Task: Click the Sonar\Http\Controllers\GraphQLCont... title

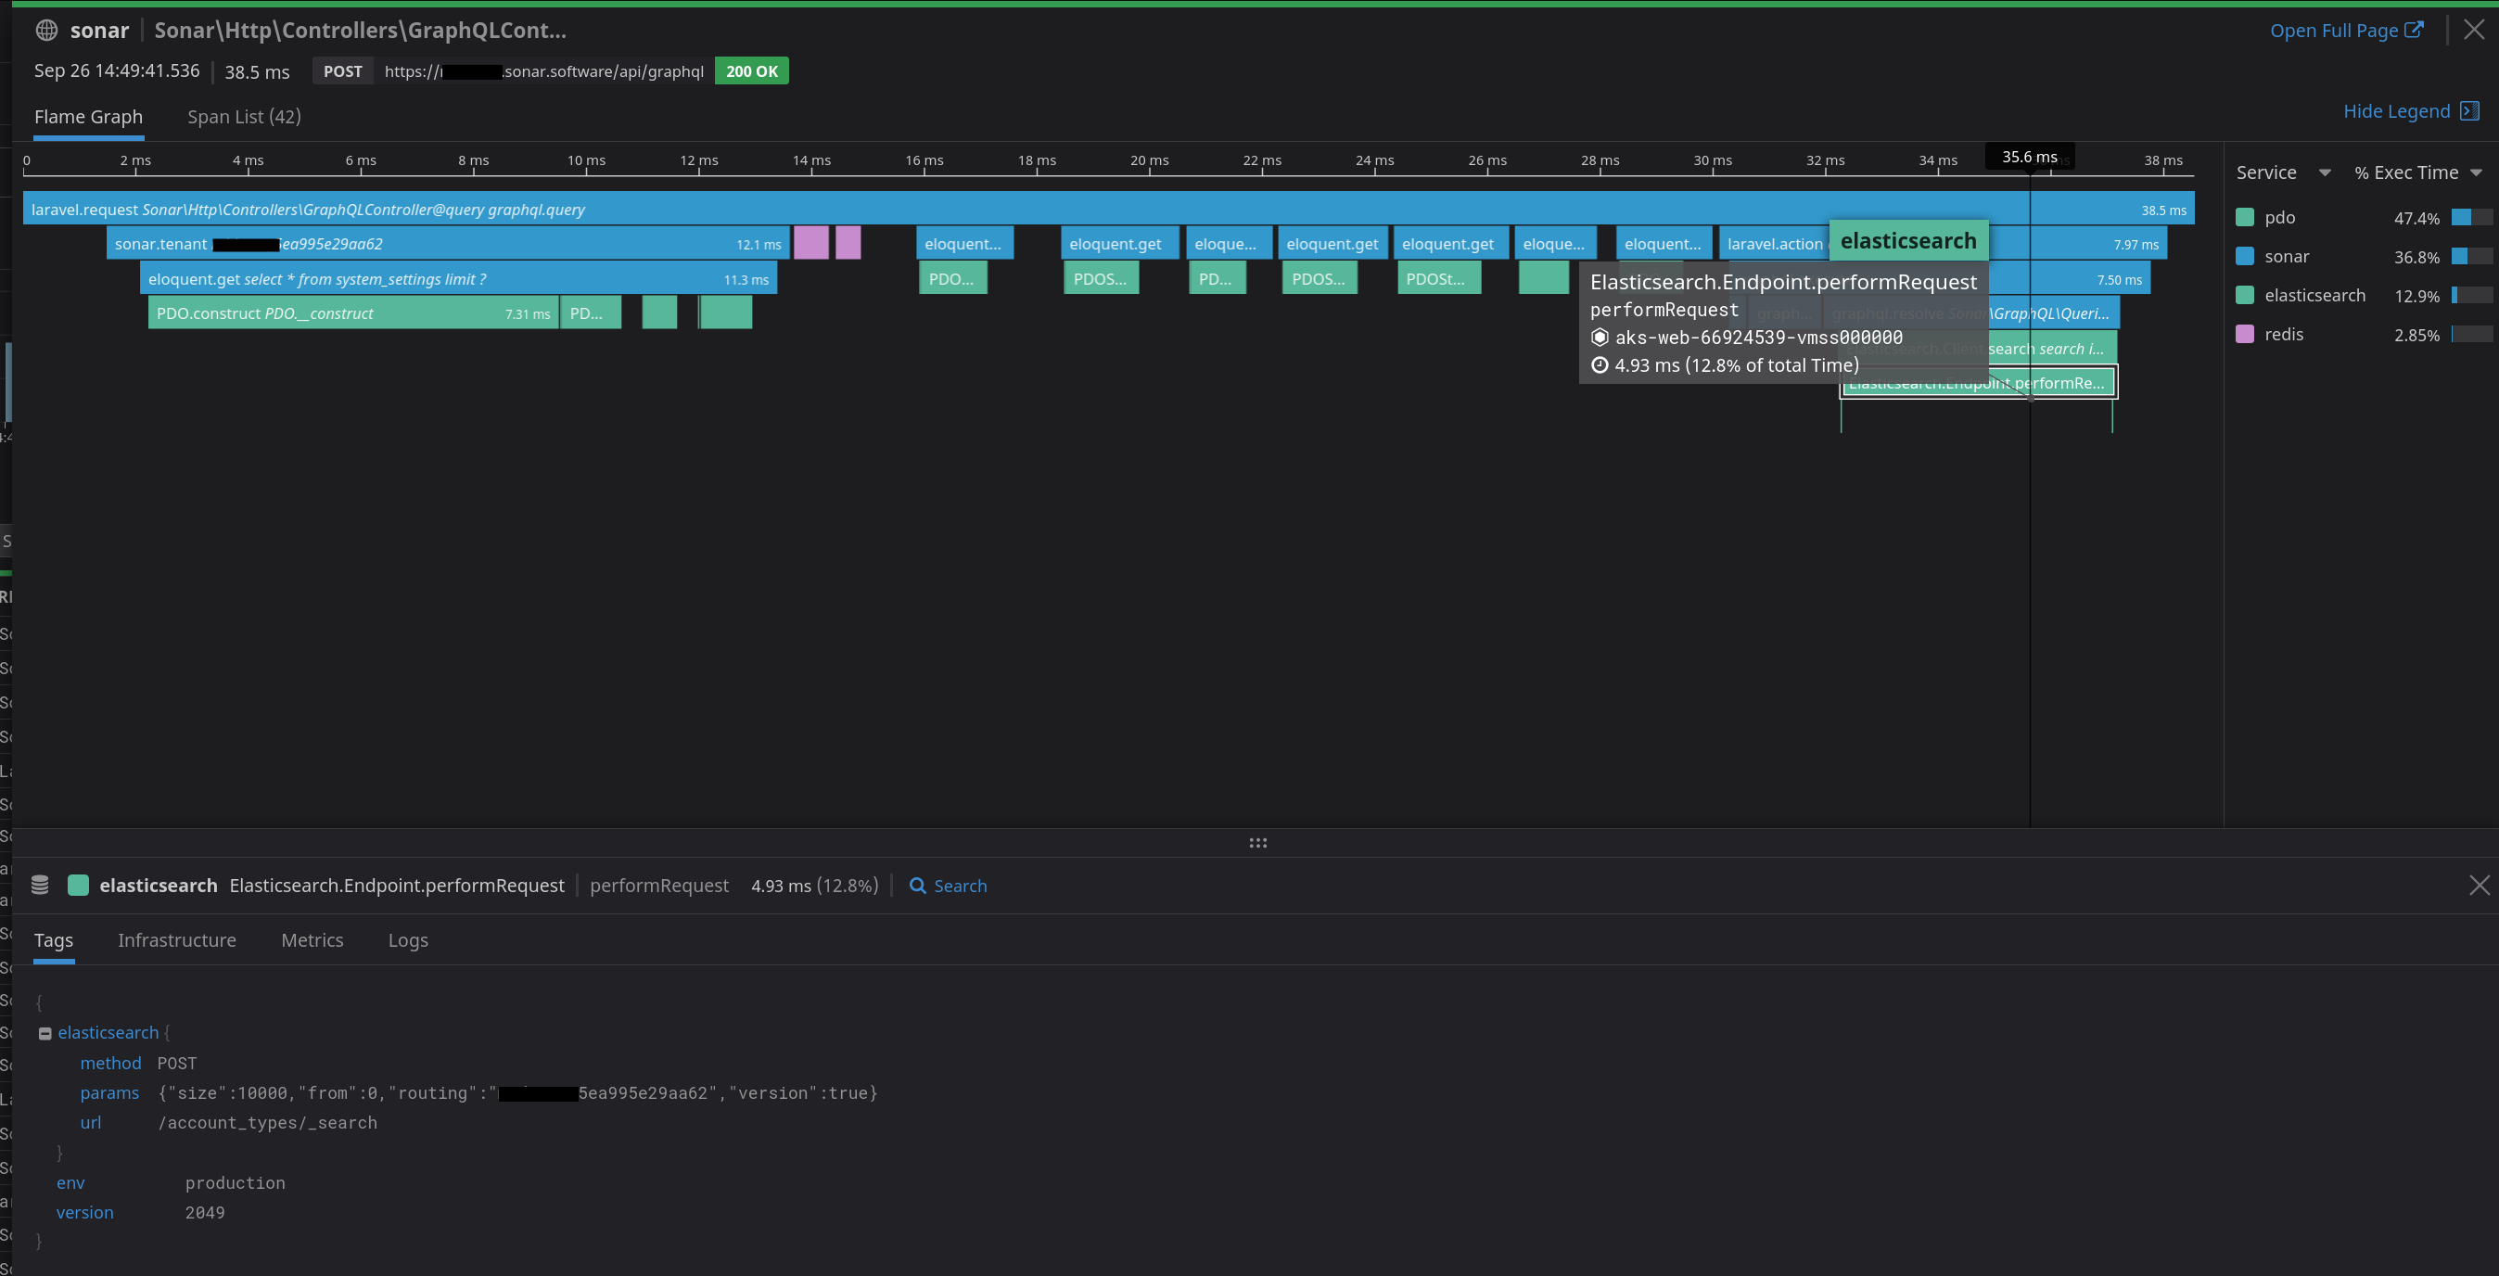Action: pos(360,30)
